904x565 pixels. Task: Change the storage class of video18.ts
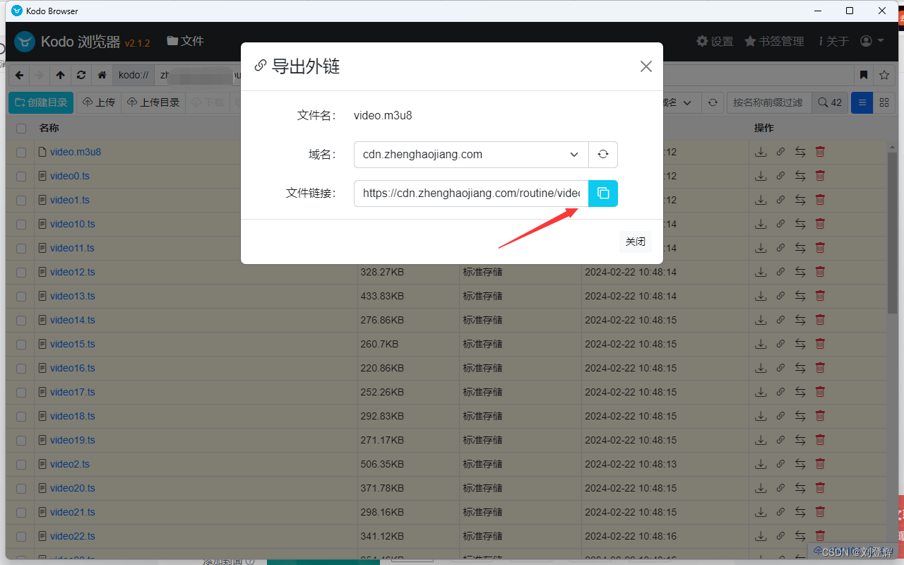tap(800, 416)
